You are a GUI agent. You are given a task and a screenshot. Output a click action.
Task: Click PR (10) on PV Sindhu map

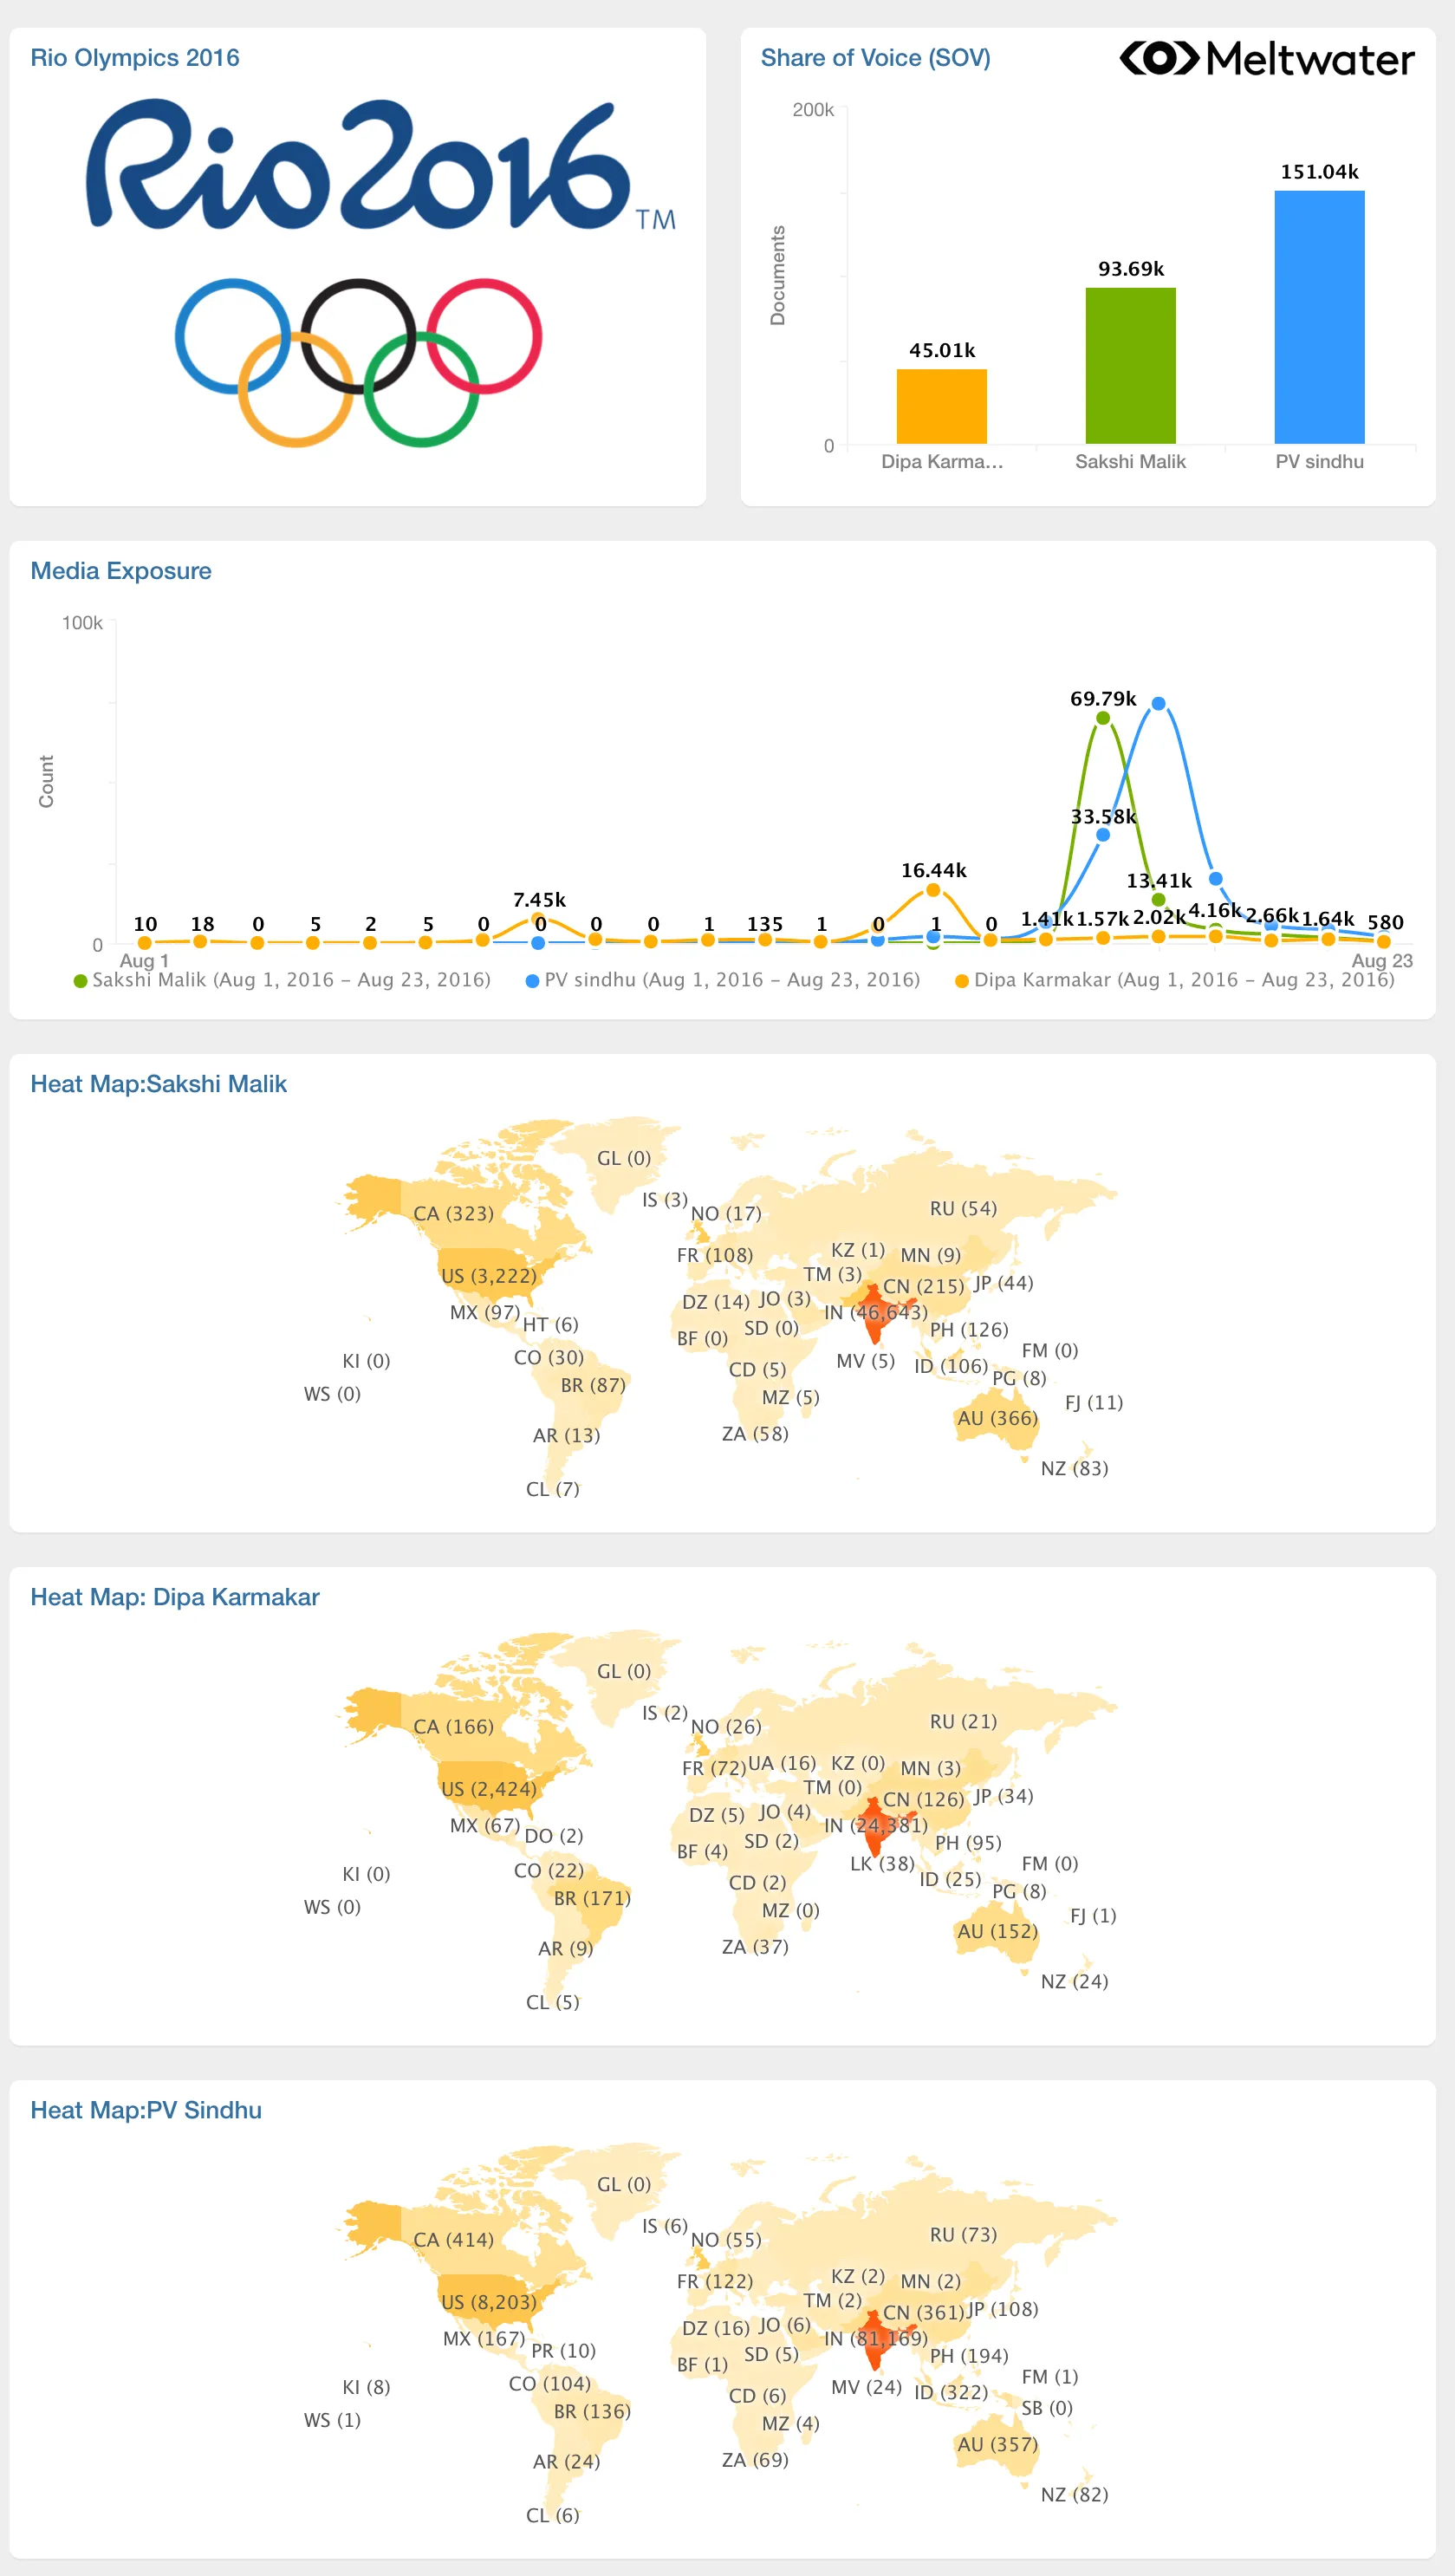tap(563, 2350)
